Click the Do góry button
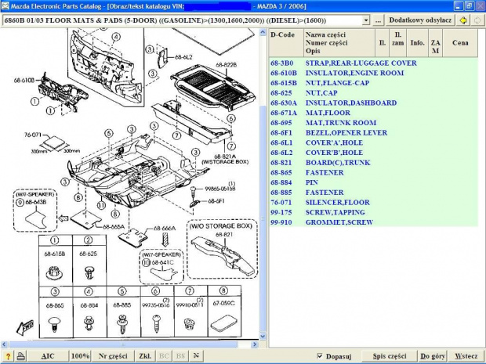The height and width of the screenshot is (364, 486). [x=434, y=356]
